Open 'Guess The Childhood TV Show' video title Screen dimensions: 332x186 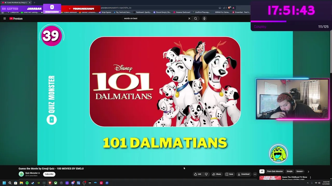(x=295, y=178)
